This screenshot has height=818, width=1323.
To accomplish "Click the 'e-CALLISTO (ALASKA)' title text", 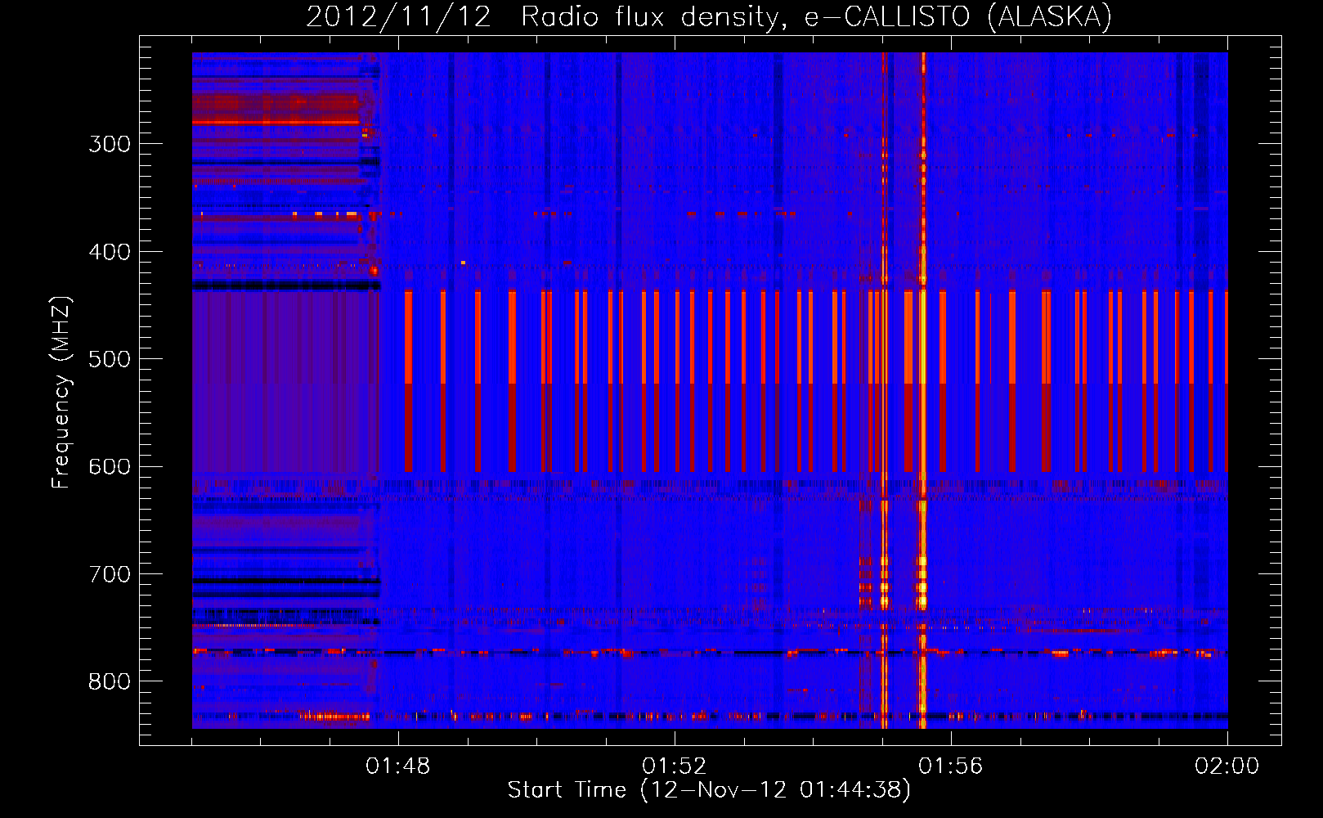I will (958, 17).
